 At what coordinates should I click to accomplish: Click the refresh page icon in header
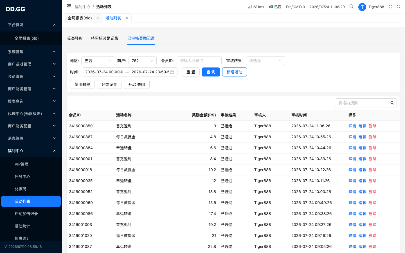390,7
